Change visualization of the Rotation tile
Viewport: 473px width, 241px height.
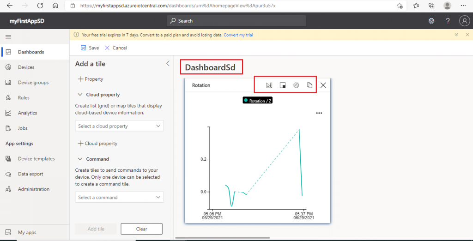(x=269, y=85)
